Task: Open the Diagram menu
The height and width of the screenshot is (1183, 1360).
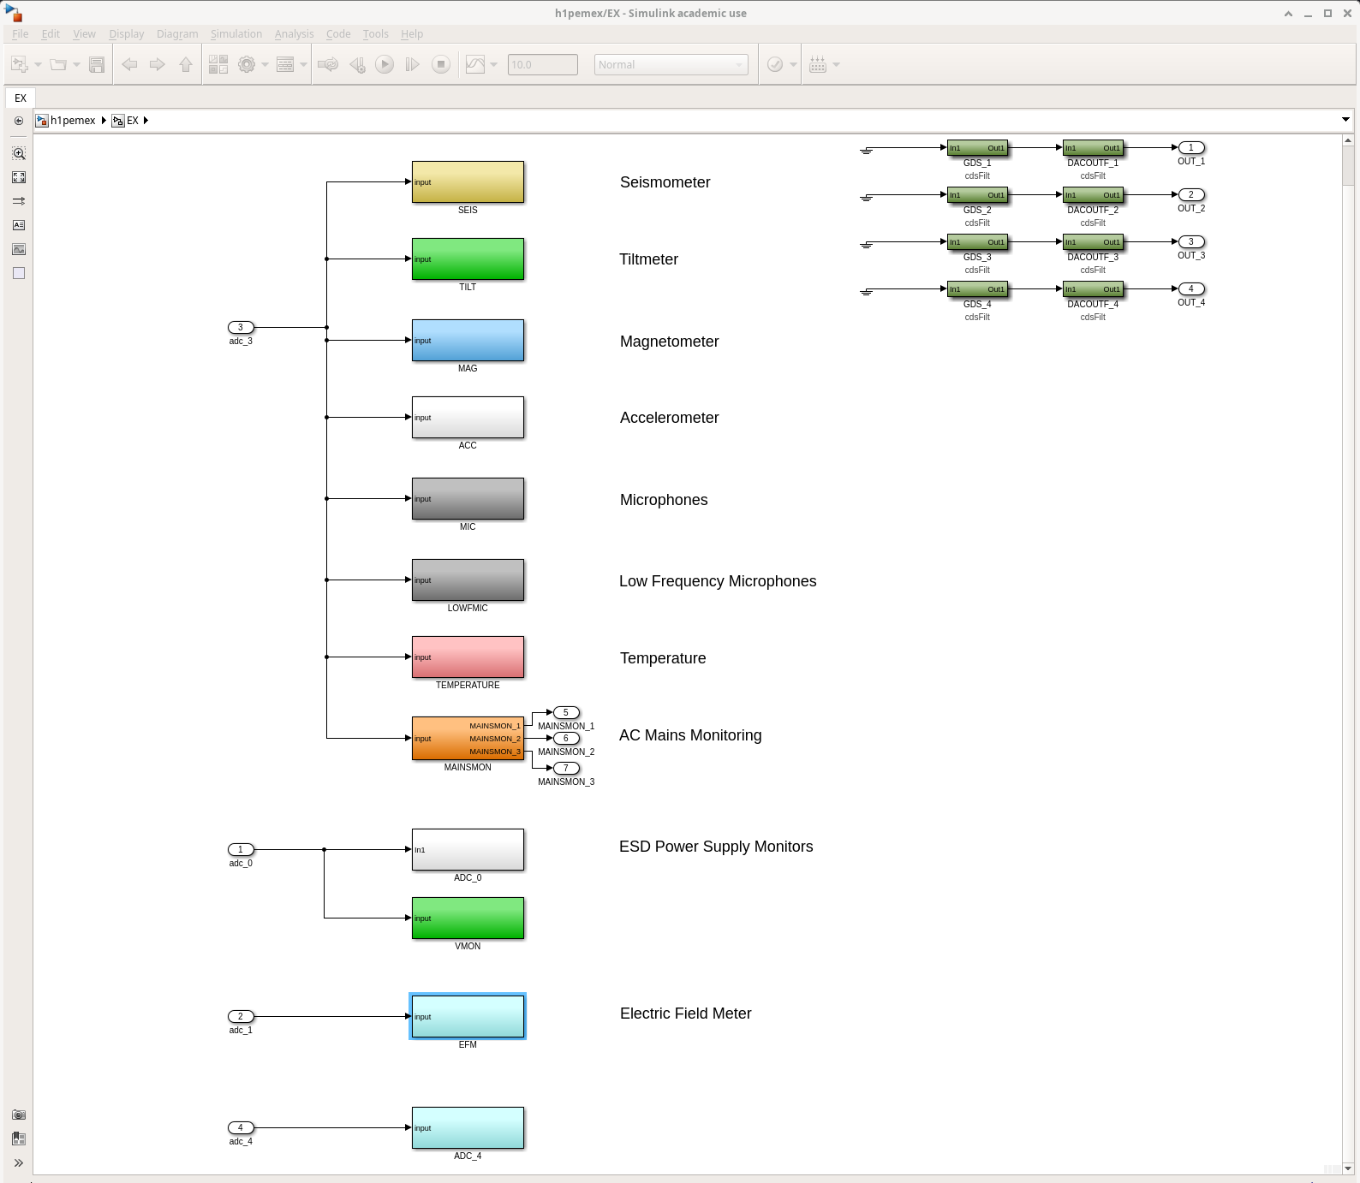Action: coord(177,34)
